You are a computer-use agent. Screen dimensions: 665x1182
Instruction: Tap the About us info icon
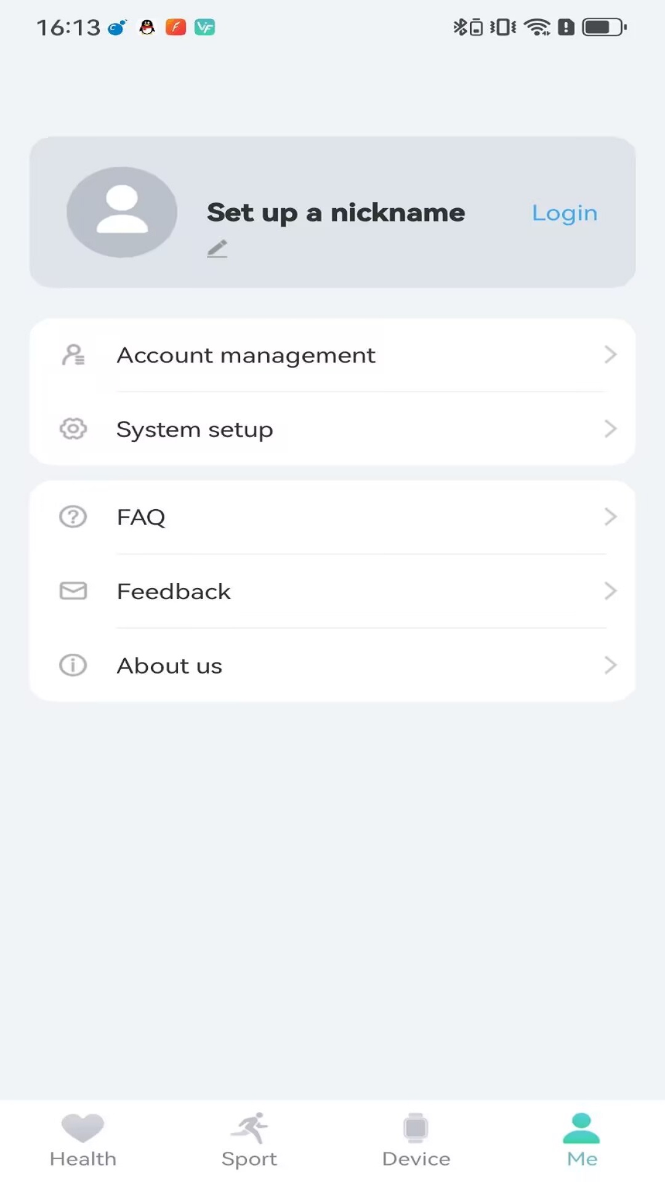(x=73, y=665)
